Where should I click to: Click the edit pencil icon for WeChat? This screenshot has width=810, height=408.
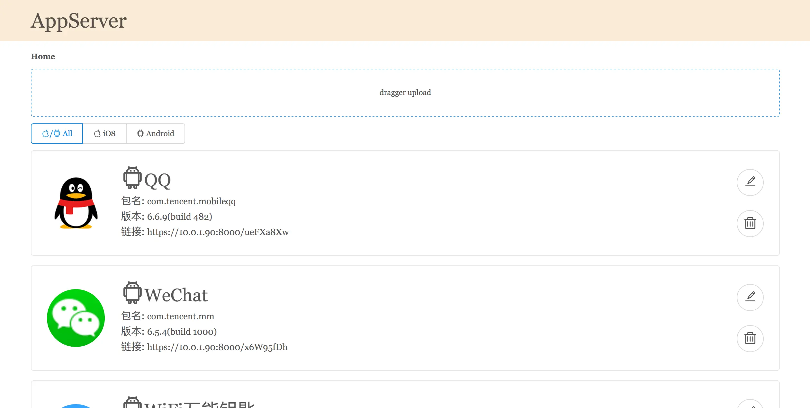point(750,297)
